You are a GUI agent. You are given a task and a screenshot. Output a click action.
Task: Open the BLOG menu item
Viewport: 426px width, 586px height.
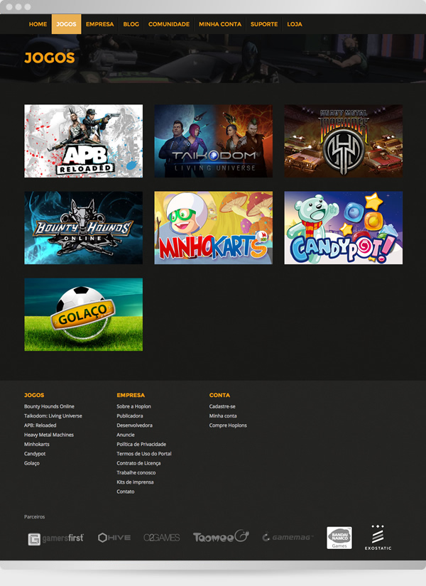[131, 24]
